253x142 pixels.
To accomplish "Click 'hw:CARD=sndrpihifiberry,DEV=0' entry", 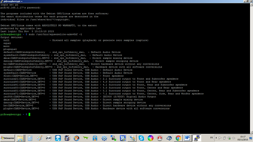I will (x=25, y=64).
